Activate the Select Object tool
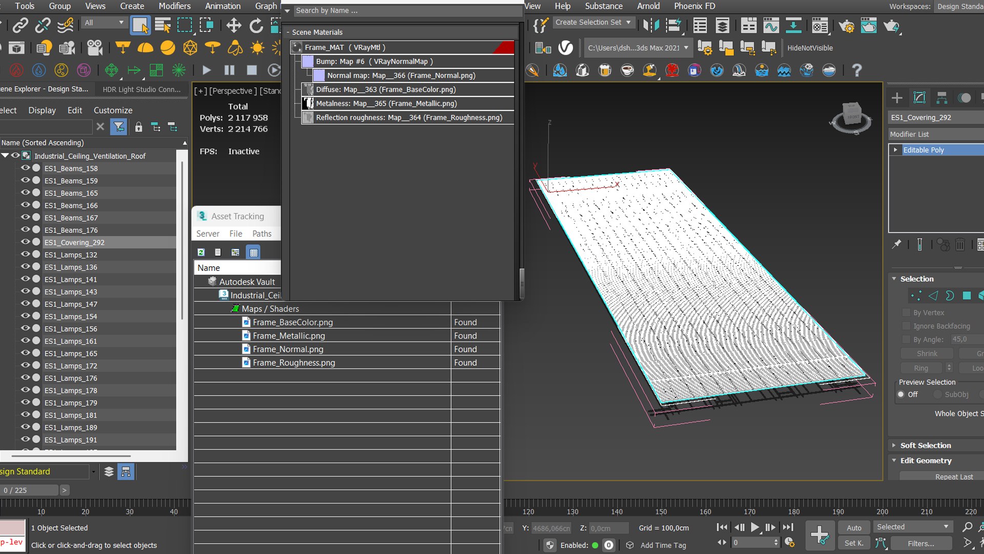This screenshot has height=554, width=984. [140, 25]
